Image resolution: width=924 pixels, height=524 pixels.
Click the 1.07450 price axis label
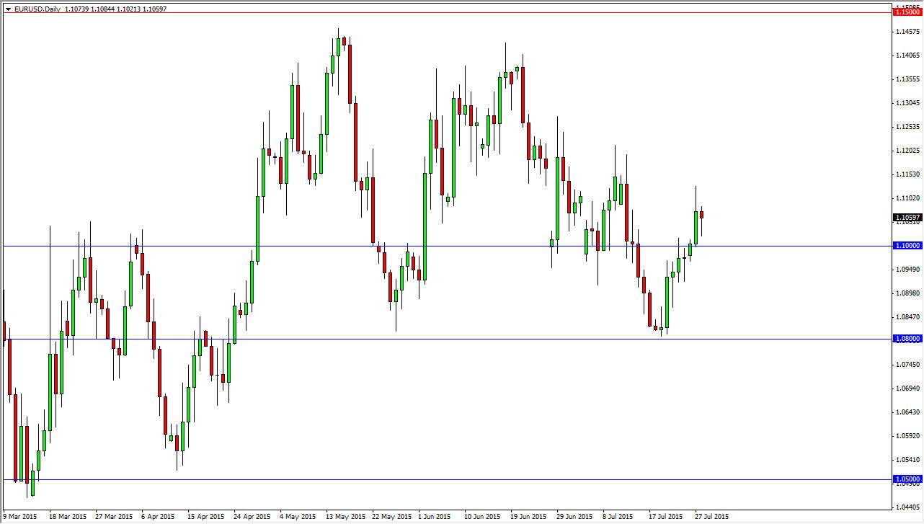pyautogui.click(x=909, y=365)
